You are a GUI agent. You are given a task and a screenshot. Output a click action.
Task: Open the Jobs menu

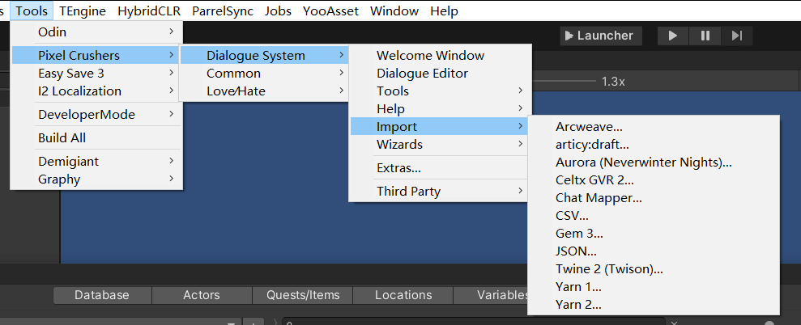click(278, 11)
